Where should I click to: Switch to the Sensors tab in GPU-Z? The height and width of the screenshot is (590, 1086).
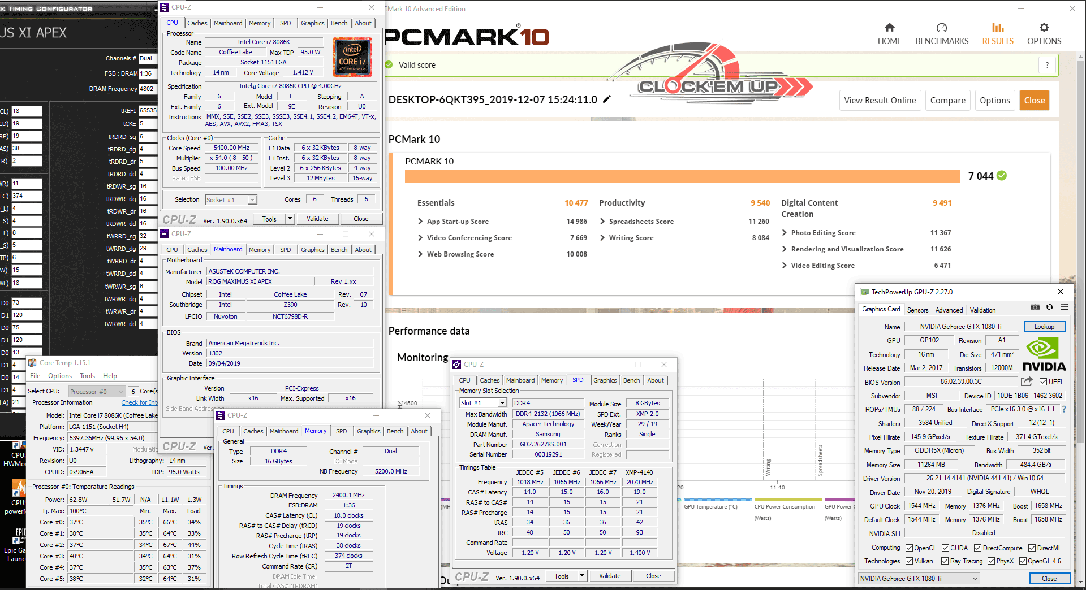(x=917, y=310)
